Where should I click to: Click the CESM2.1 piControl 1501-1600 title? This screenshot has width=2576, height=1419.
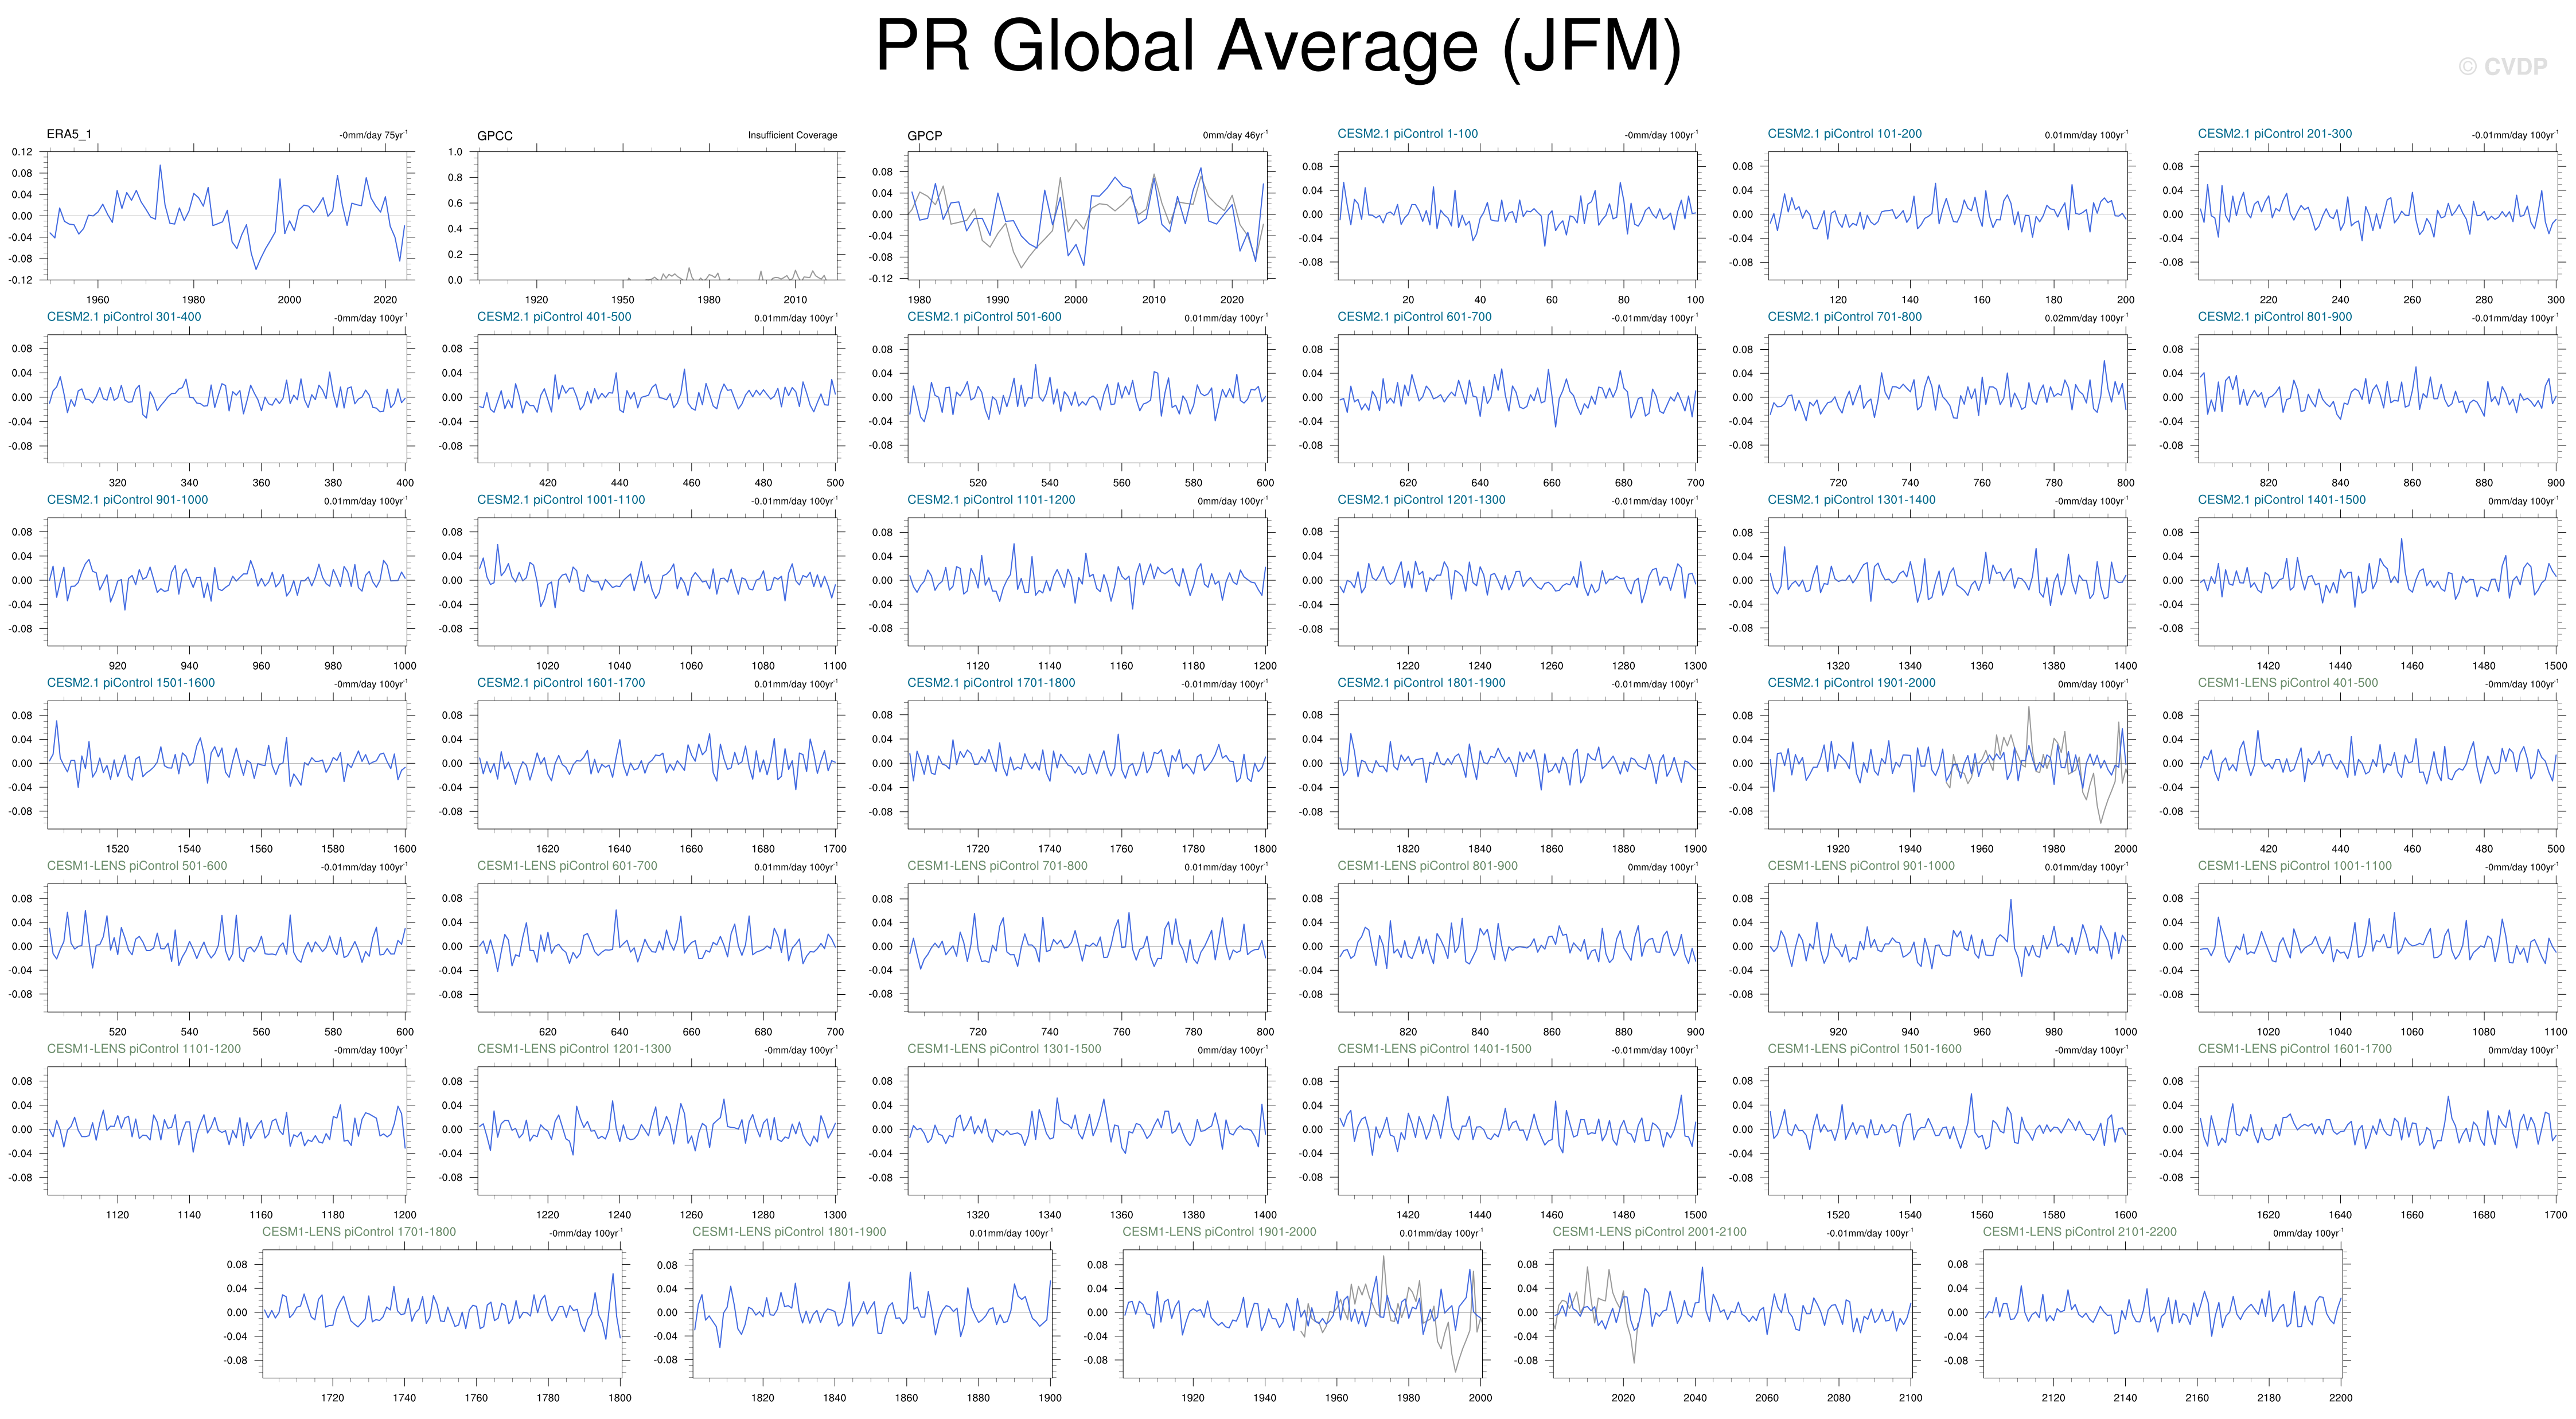131,682
